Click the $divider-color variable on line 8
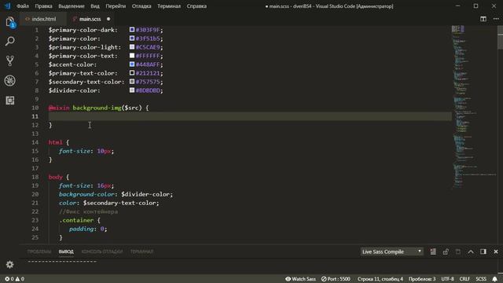Image resolution: width=503 pixels, height=283 pixels. pos(74,90)
